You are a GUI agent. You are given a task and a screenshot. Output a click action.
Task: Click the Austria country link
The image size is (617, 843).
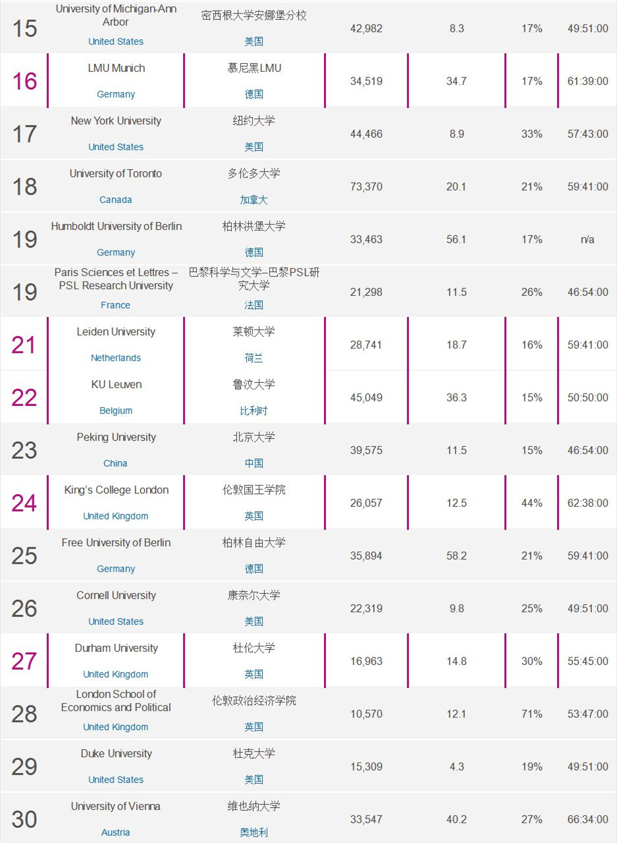coord(116,832)
